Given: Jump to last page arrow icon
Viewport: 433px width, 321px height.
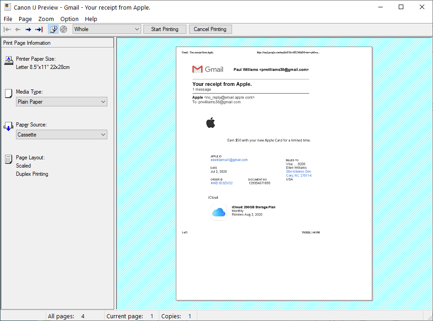Looking at the screenshot, I should 39,29.
